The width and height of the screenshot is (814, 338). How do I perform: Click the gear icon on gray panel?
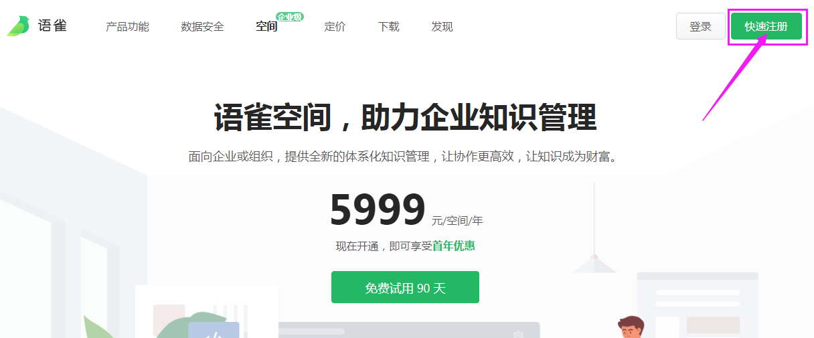tap(517, 334)
